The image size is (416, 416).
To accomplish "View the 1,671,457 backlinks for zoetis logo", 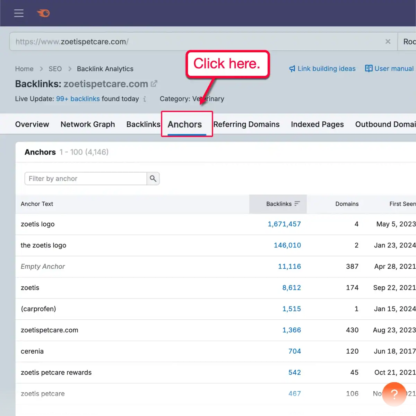I will click(284, 224).
